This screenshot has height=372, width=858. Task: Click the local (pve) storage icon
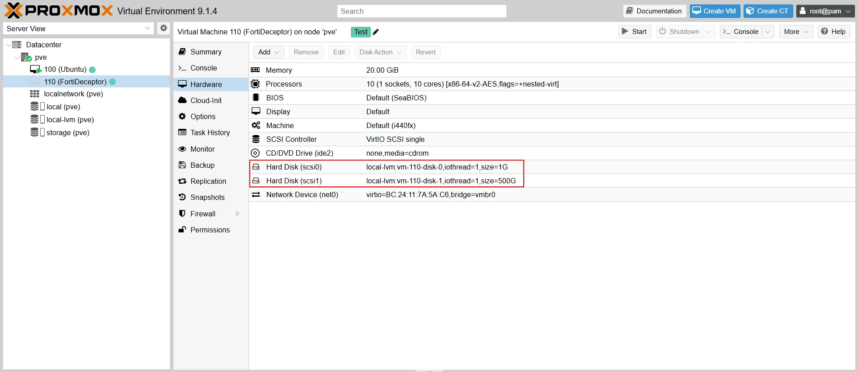click(34, 106)
